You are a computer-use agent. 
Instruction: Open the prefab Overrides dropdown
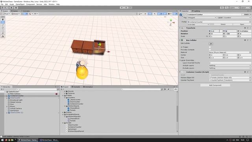tap(198, 24)
